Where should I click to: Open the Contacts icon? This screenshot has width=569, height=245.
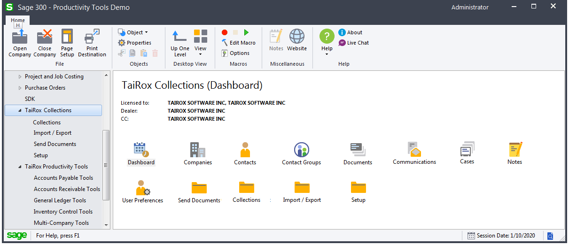pyautogui.click(x=245, y=150)
